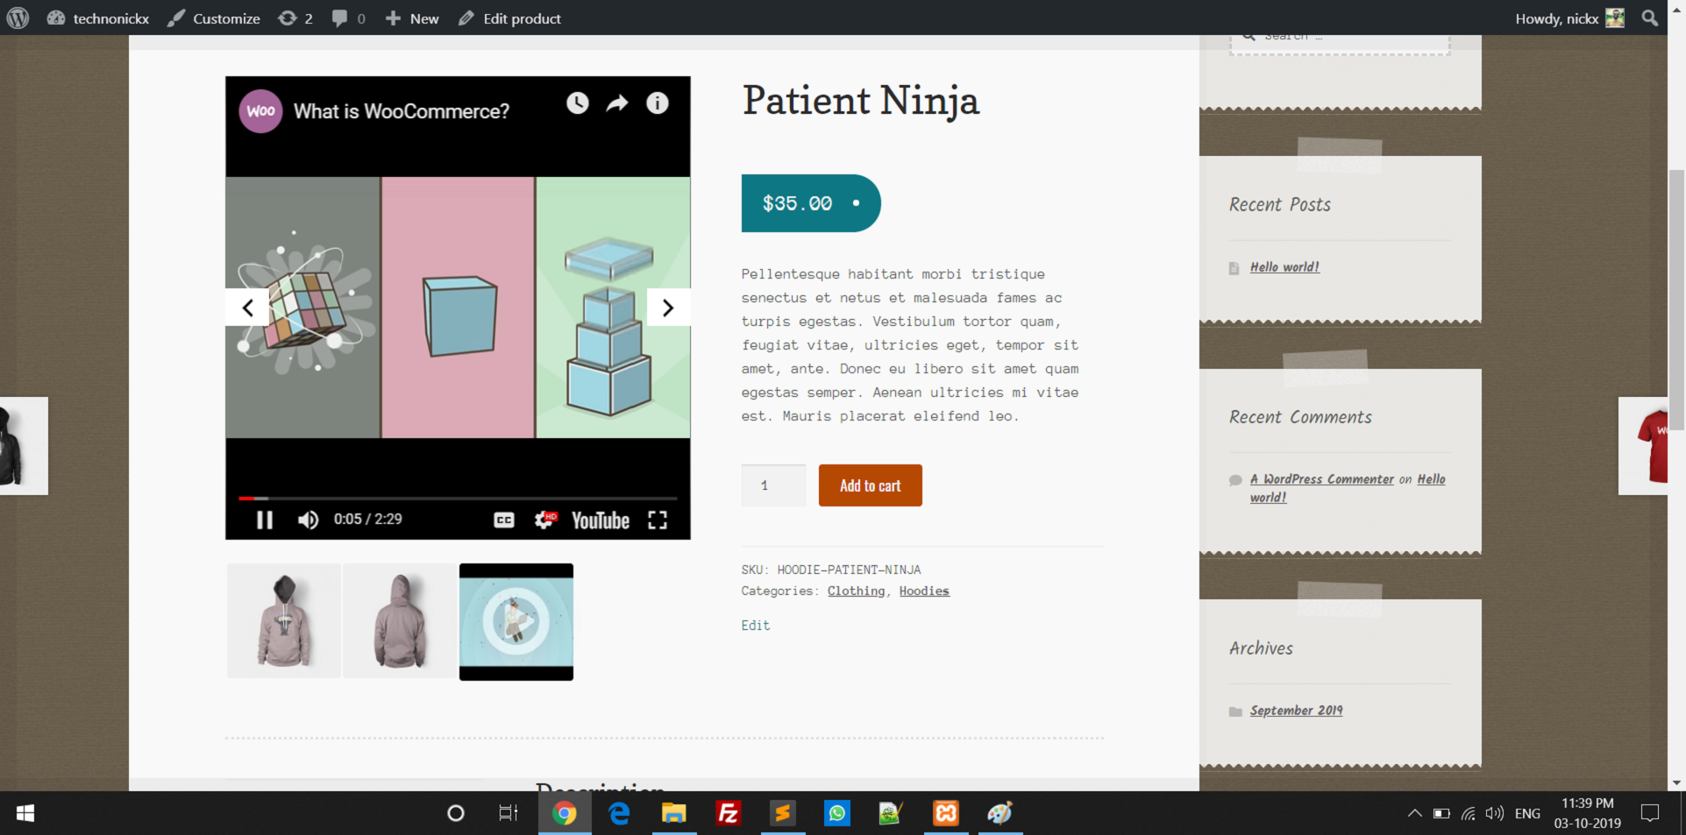Open video quality settings gear
This screenshot has width=1686, height=835.
[x=545, y=520]
